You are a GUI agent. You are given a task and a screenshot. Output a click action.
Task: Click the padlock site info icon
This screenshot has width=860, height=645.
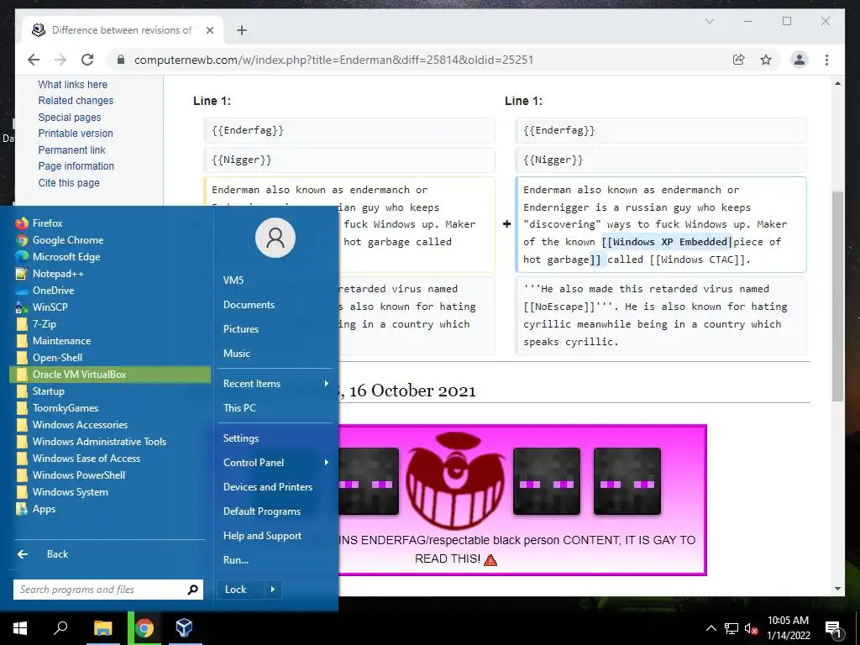coord(121,60)
